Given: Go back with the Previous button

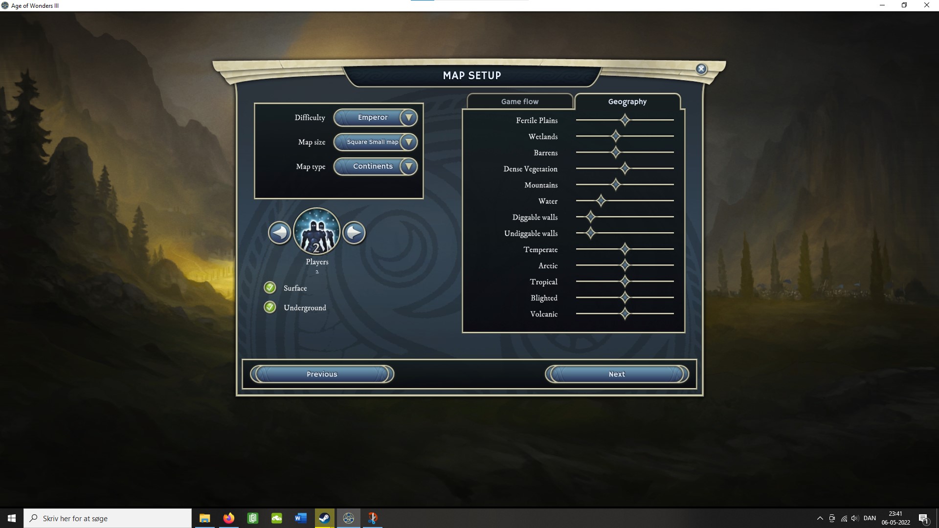Looking at the screenshot, I should pos(322,374).
